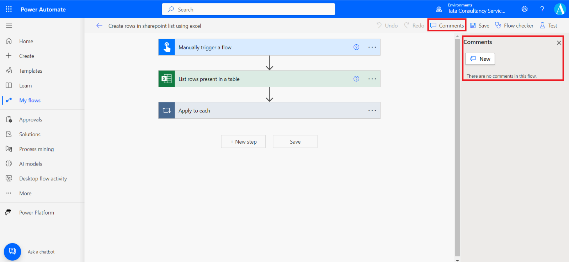Viewport: 569px width, 262px height.
Task: Go to My flows in sidebar
Action: tap(30, 100)
